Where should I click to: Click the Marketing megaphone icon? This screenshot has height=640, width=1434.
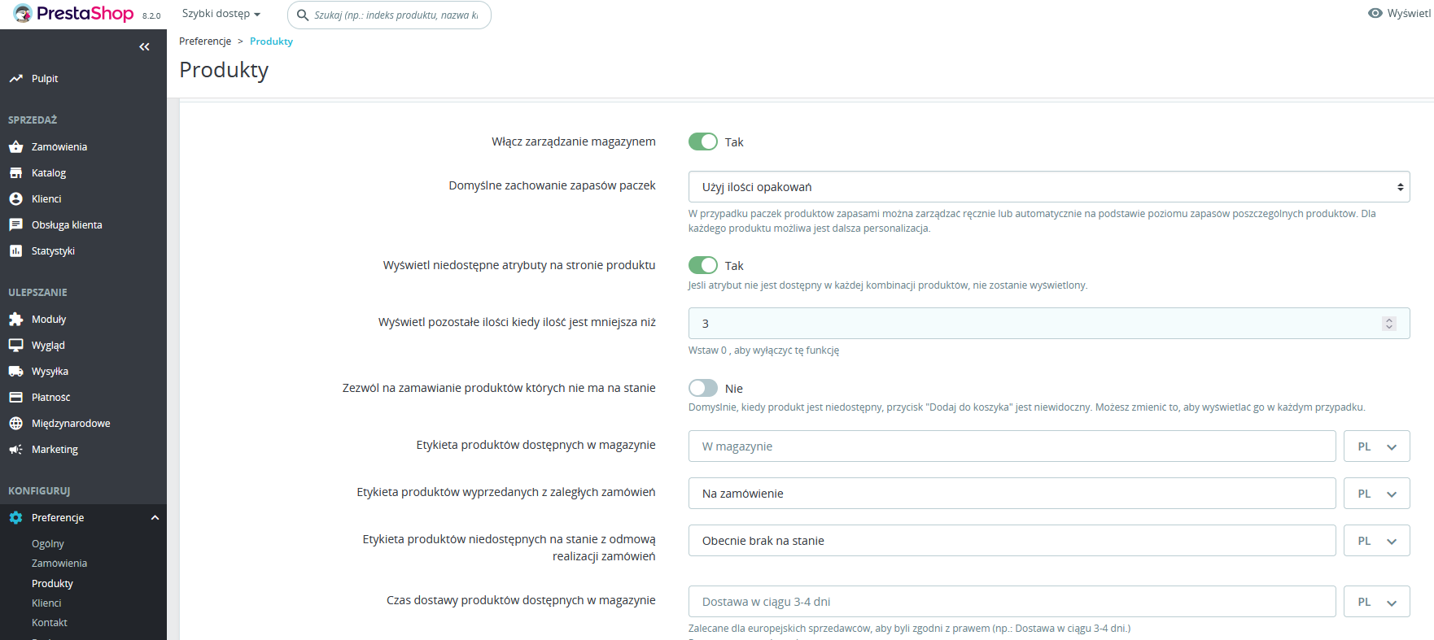pos(15,450)
